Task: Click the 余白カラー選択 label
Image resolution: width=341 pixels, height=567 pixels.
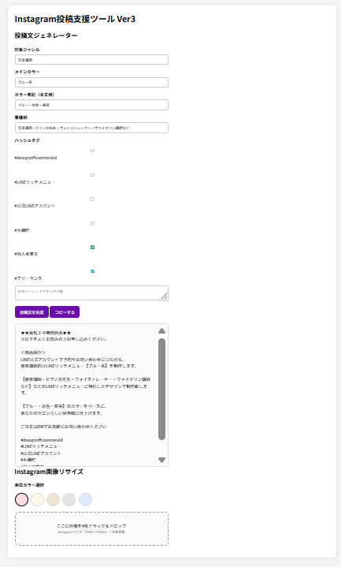Action: [x=29, y=485]
